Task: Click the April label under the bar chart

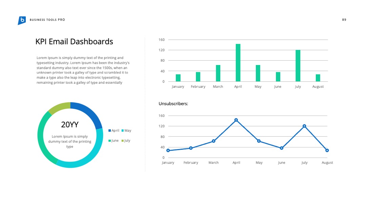Action: 238,86
